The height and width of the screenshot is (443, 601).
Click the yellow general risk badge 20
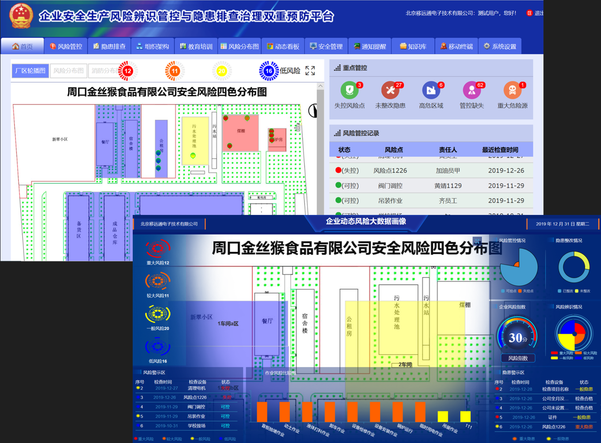[221, 71]
